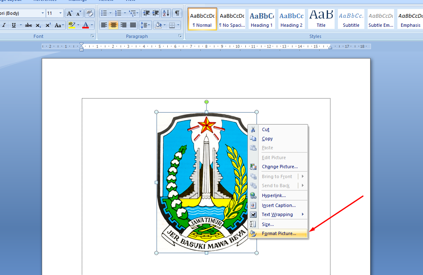Screen dimensions: 423x275
Task: Click the green rotation handle above picture
Action: click(207, 102)
